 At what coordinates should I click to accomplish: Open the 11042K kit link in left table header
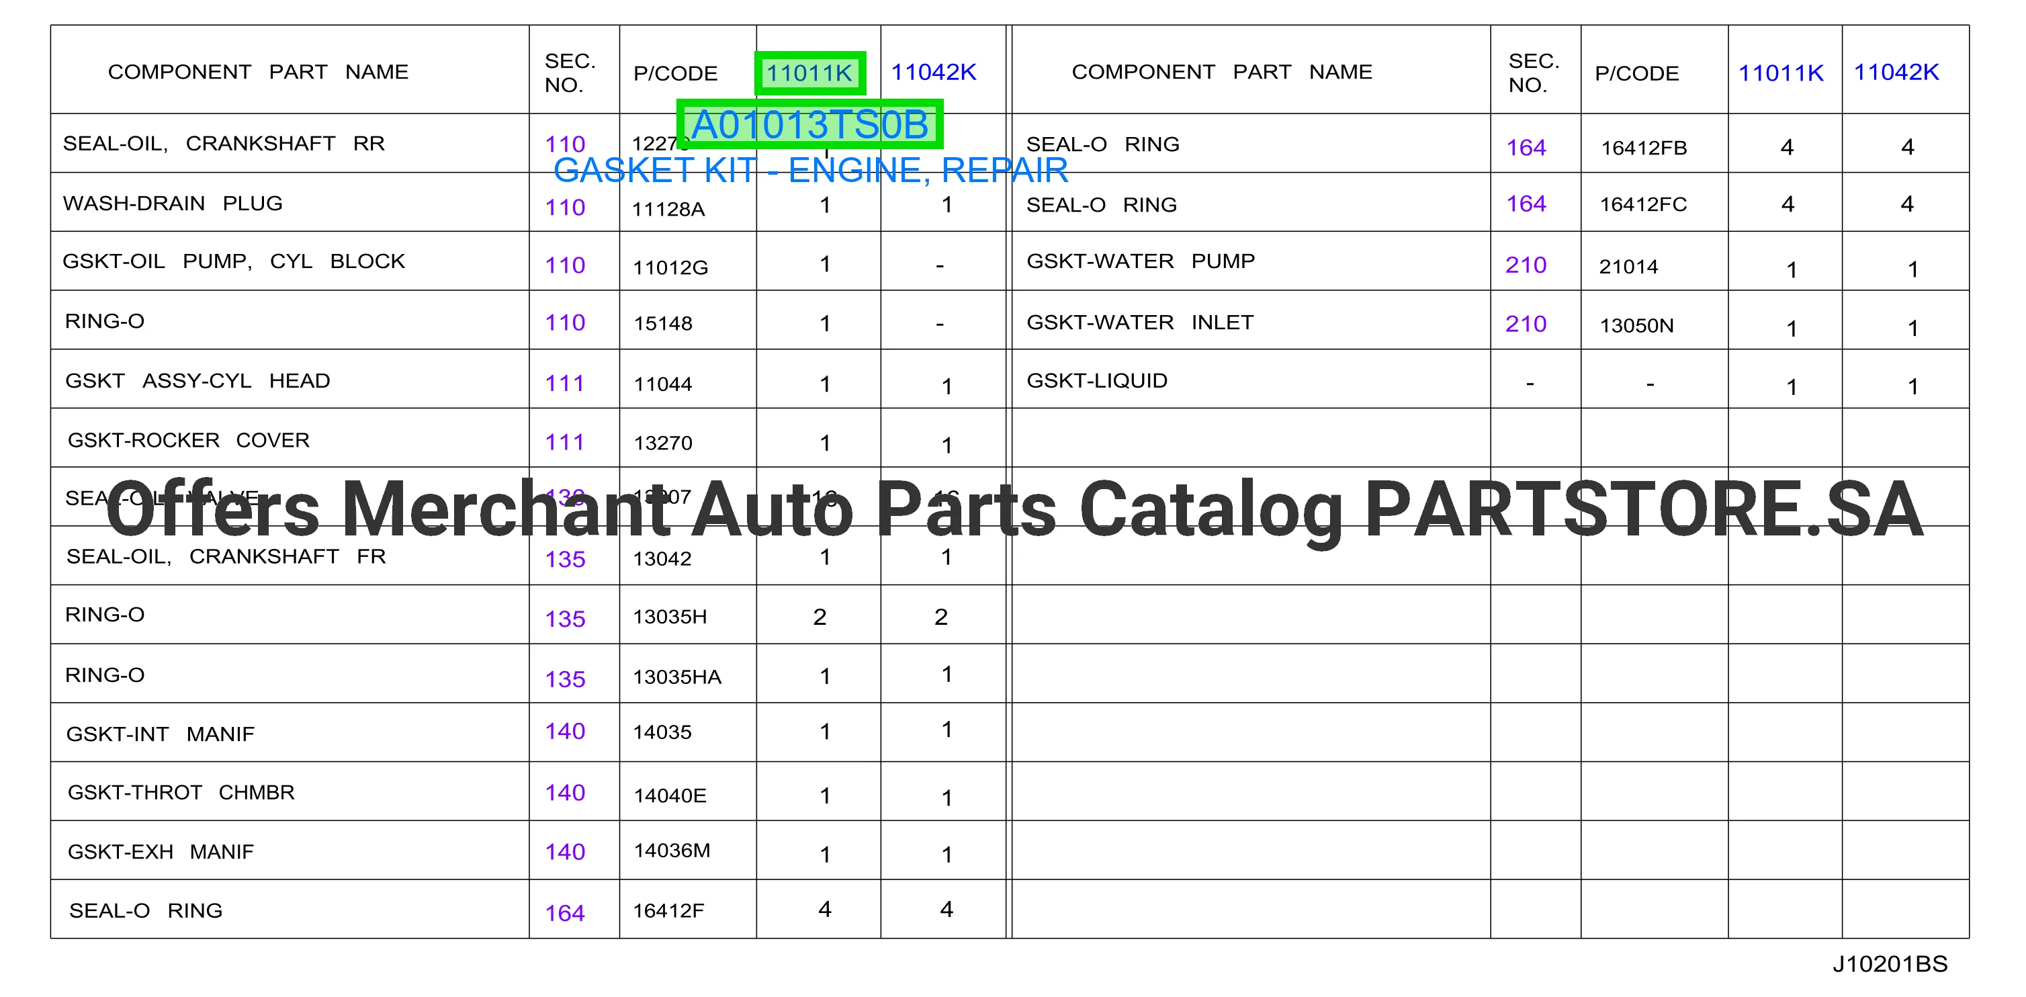[x=933, y=73]
